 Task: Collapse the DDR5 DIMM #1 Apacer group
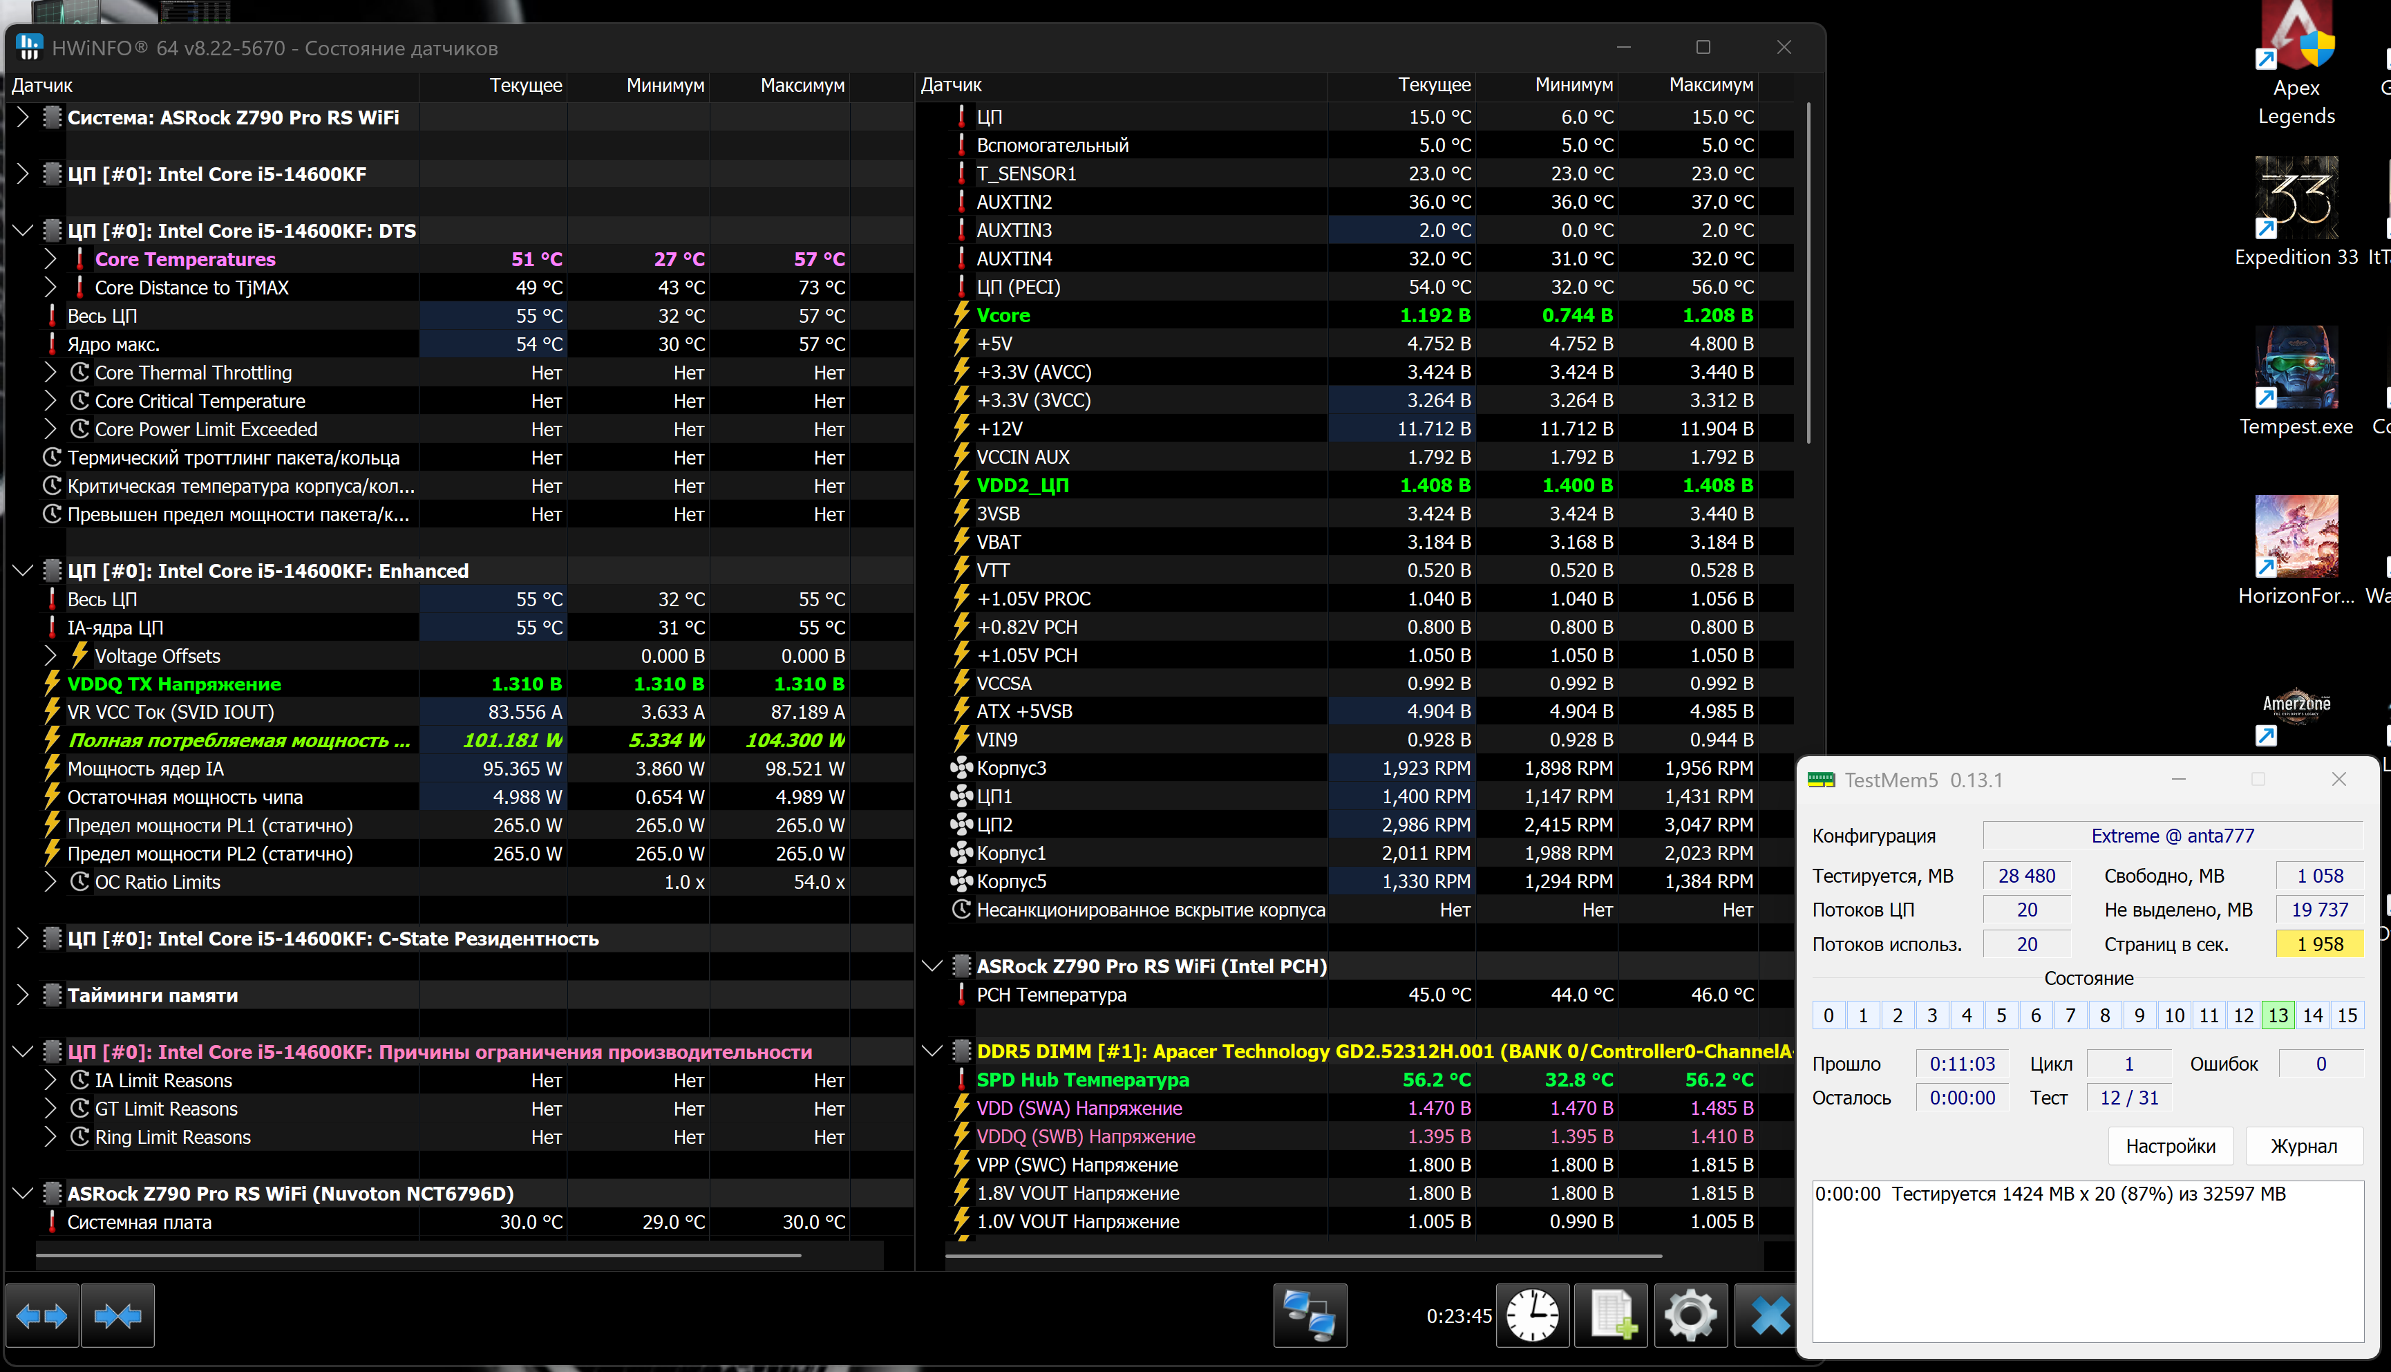932,1051
